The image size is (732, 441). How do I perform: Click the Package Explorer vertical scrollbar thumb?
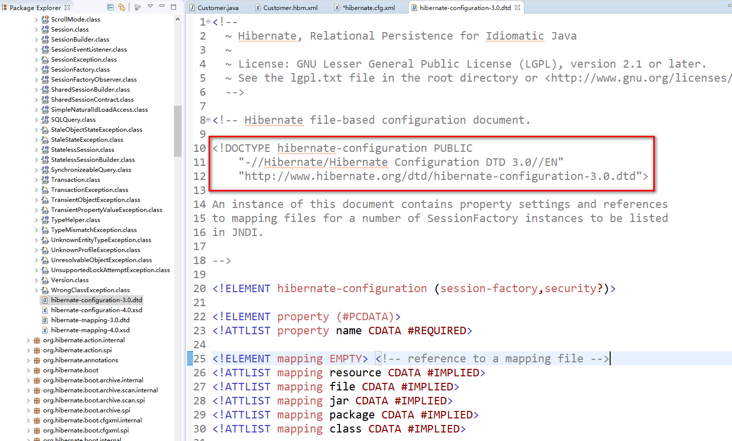[x=177, y=131]
